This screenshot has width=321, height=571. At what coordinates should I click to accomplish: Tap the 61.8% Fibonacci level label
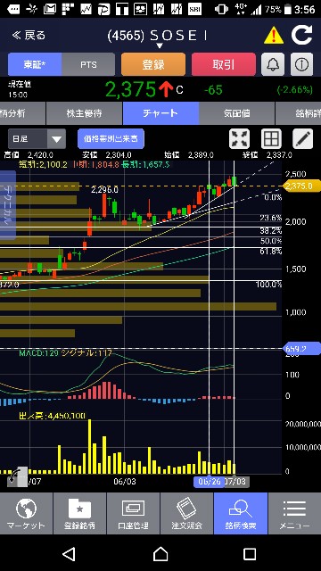271,251
